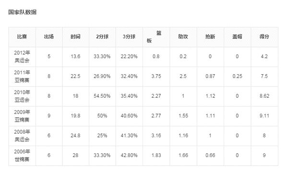Screen dimensions: 288x182
Task: Click the 54.50% two-point cell
Action: [x=102, y=96]
